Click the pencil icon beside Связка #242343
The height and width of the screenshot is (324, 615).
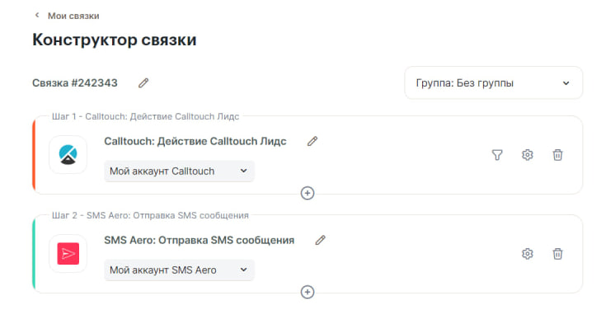click(143, 82)
